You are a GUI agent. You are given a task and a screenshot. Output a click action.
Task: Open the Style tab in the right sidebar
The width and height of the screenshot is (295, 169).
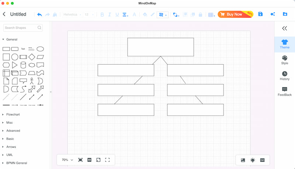point(285,60)
